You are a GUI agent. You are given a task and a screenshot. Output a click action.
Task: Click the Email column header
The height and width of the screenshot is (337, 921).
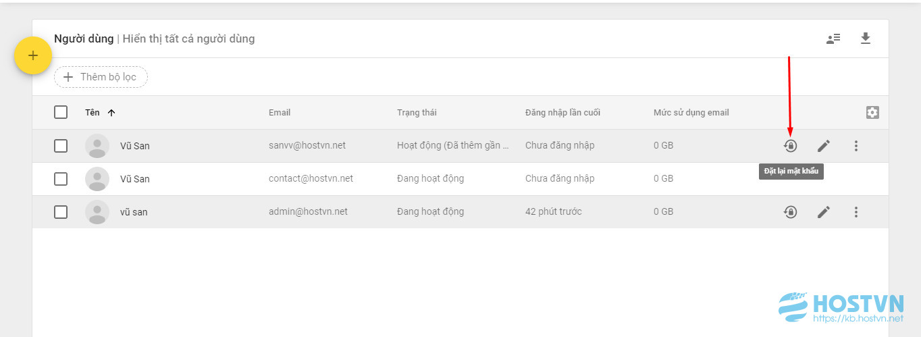coord(280,112)
